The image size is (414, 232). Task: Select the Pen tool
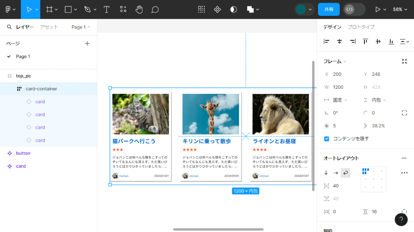point(88,10)
